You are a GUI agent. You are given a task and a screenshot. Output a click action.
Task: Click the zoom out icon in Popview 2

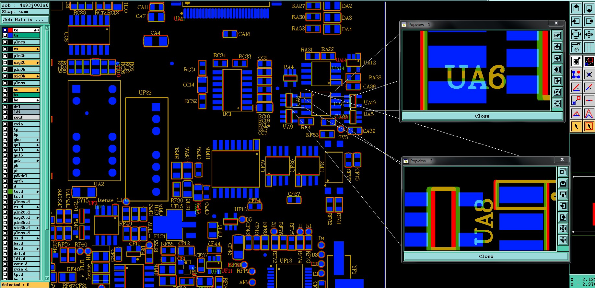(x=563, y=240)
